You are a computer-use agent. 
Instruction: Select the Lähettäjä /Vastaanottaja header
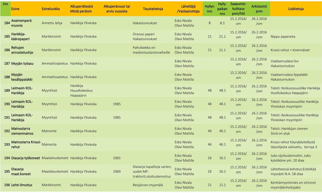tap(188, 9)
